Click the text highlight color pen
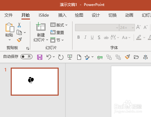Viewport: 151px width, 117px height. [139, 37]
